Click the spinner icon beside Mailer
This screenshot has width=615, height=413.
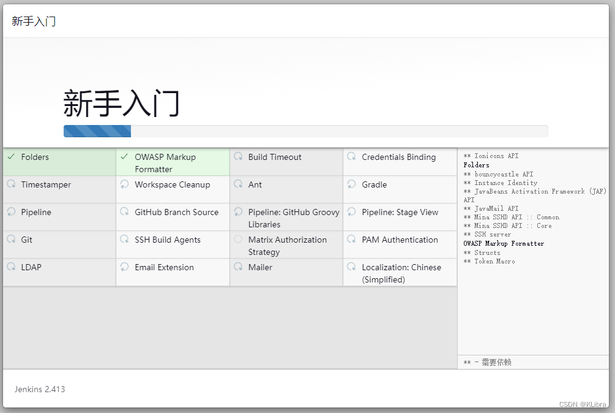point(238,267)
